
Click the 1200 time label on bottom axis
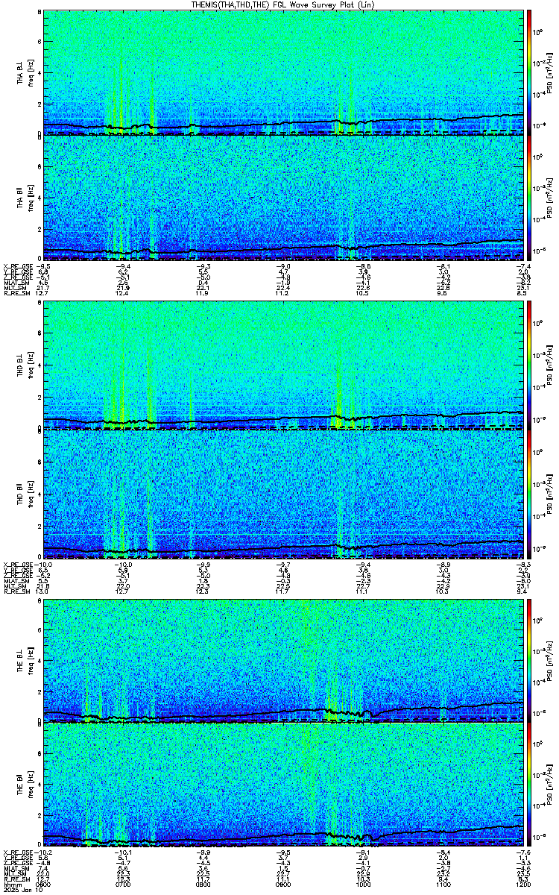[523, 884]
